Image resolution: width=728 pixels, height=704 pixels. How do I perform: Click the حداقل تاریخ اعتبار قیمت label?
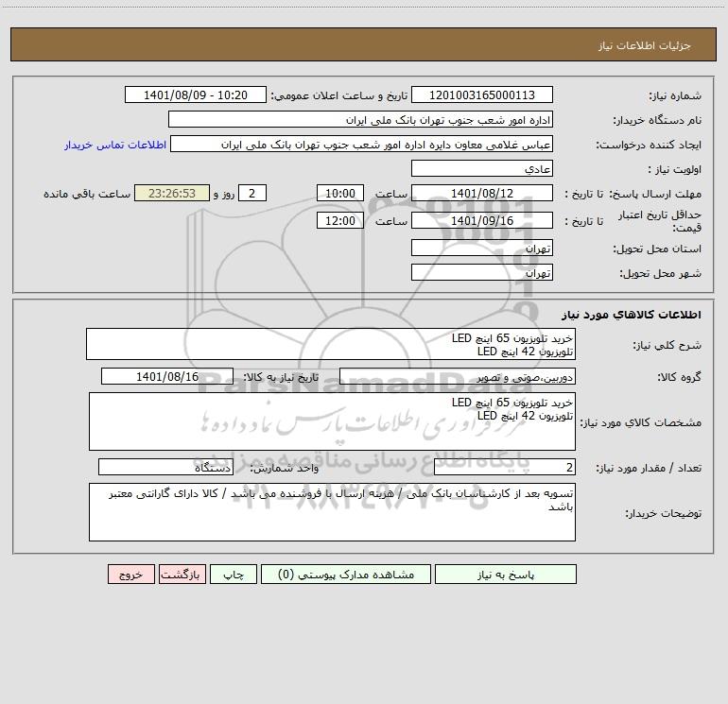[x=660, y=221]
